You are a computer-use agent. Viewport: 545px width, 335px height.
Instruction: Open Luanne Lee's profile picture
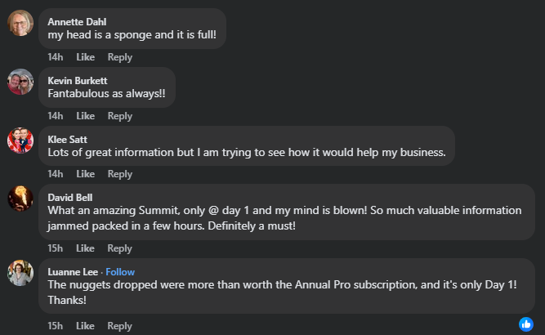click(x=20, y=273)
